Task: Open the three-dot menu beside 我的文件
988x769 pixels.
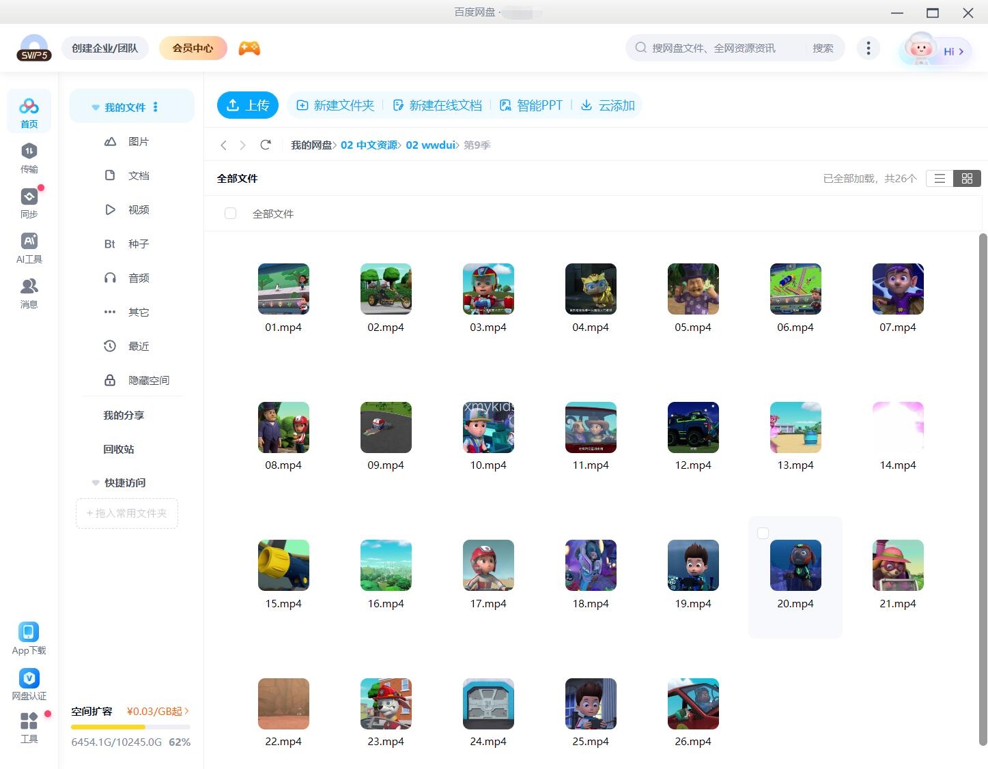Action: (156, 106)
